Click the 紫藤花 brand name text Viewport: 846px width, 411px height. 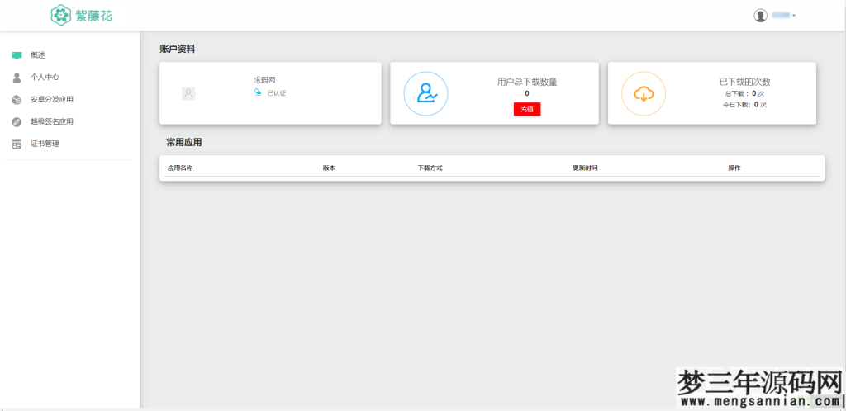click(x=94, y=15)
